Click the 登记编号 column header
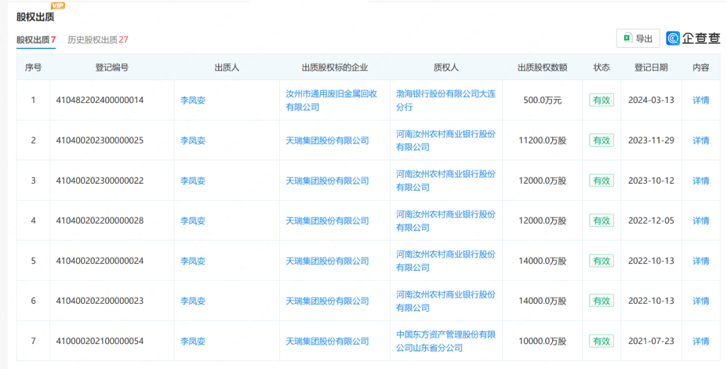The width and height of the screenshot is (727, 369). (112, 68)
